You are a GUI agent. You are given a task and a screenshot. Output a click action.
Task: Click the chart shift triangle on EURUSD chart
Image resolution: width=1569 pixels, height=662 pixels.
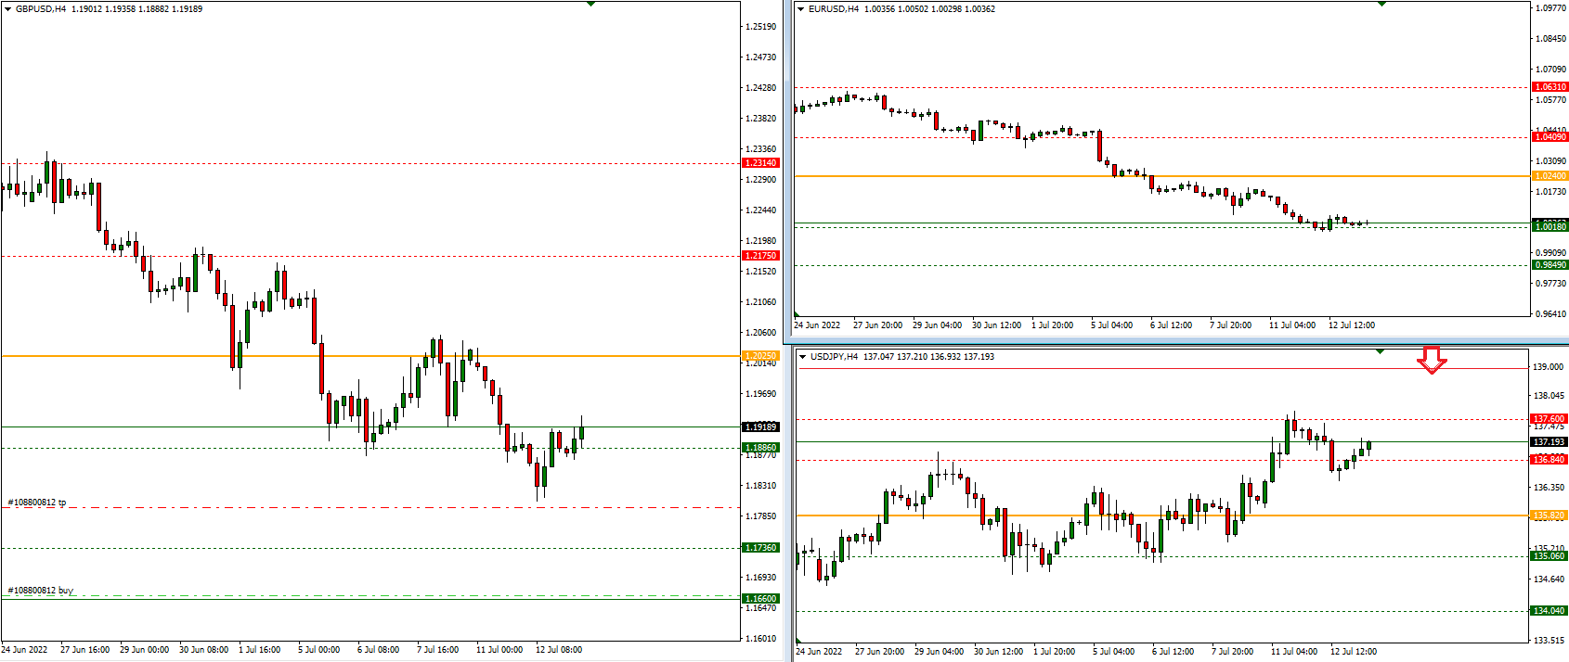(x=1381, y=4)
